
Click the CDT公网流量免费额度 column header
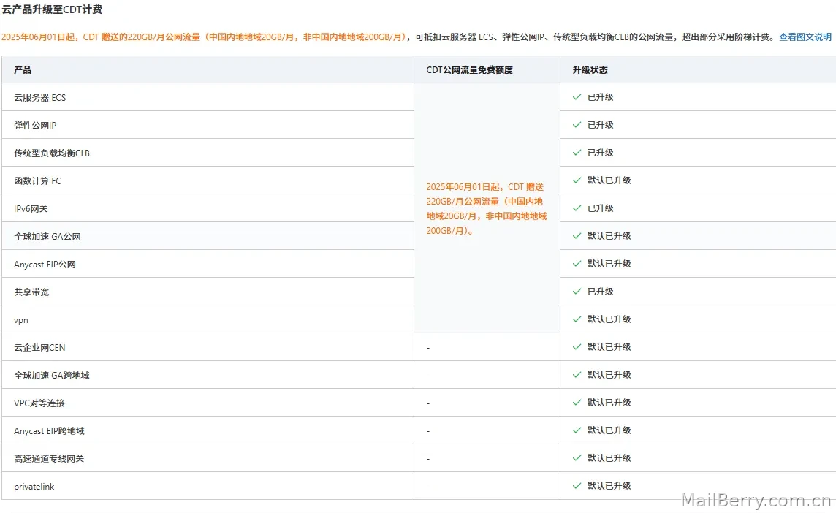click(x=487, y=69)
